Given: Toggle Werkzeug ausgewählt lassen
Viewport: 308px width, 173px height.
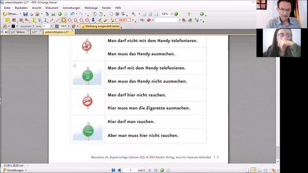Looking at the screenshot, I should [x=100, y=26].
